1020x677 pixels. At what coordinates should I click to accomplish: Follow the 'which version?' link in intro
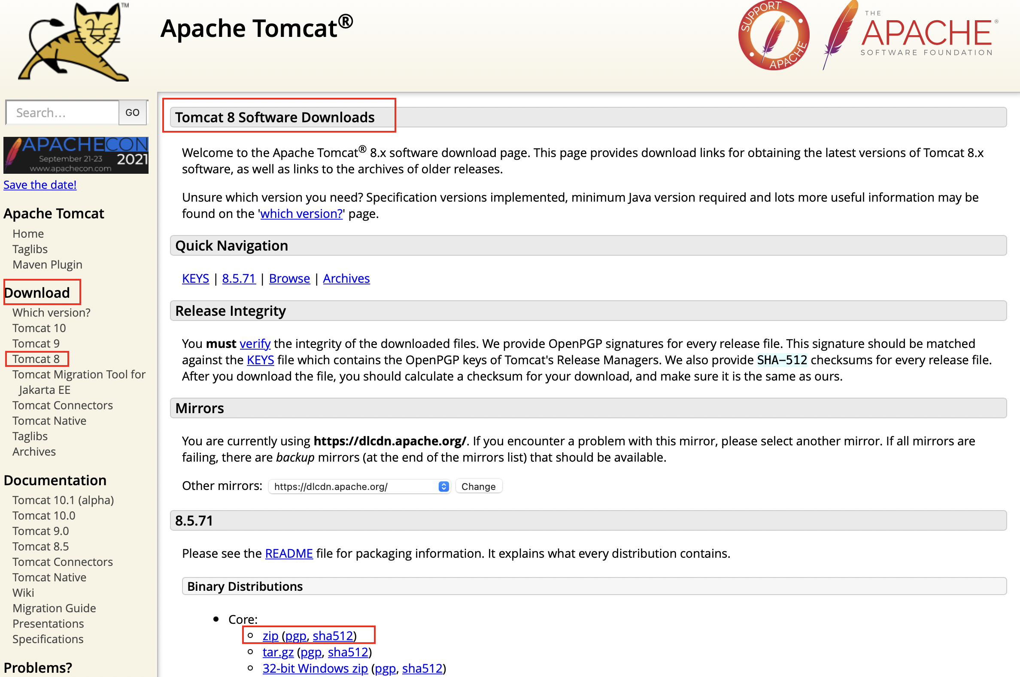click(x=301, y=214)
